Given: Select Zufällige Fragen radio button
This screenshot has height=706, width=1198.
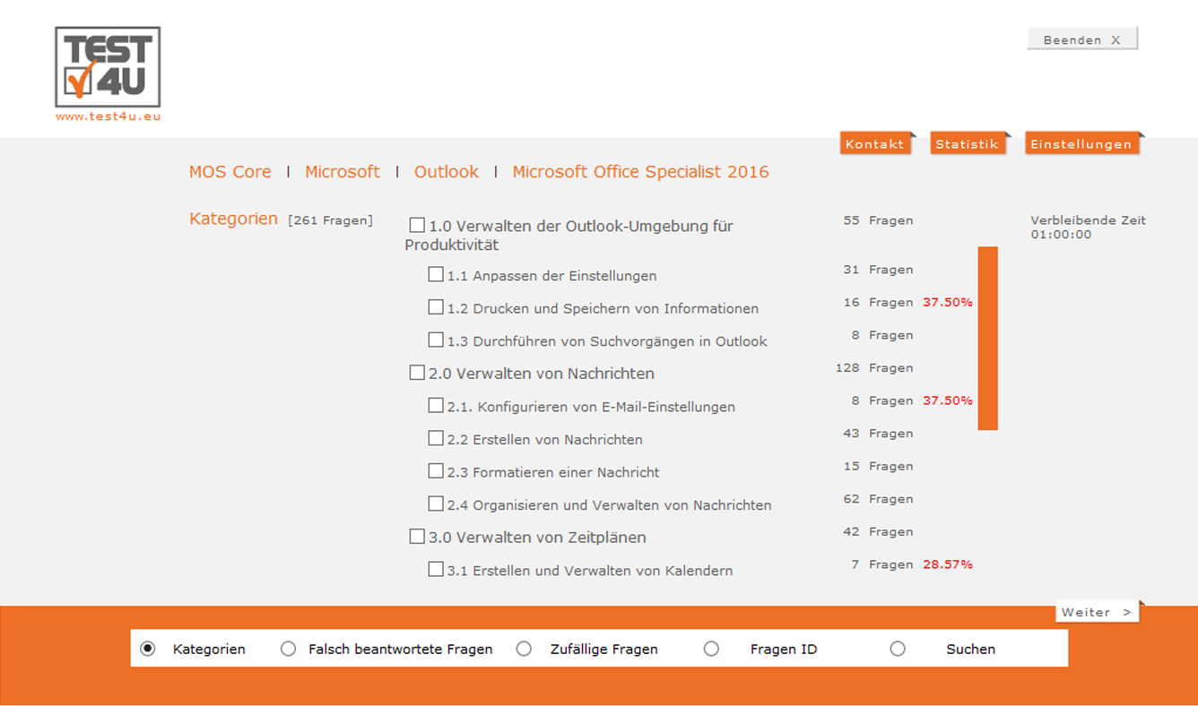Looking at the screenshot, I should click(x=524, y=649).
